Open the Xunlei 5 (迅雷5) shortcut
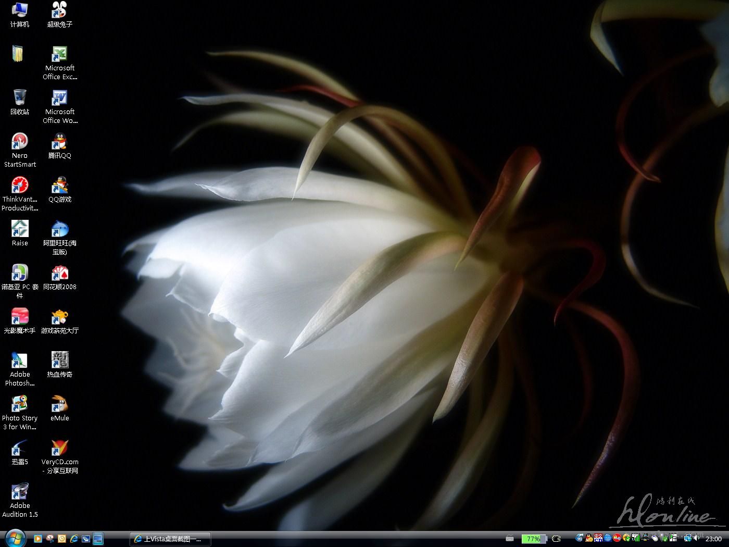Screen dimensions: 729x547 click(20, 449)
